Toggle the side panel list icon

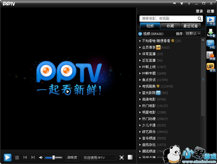tap(130, 157)
